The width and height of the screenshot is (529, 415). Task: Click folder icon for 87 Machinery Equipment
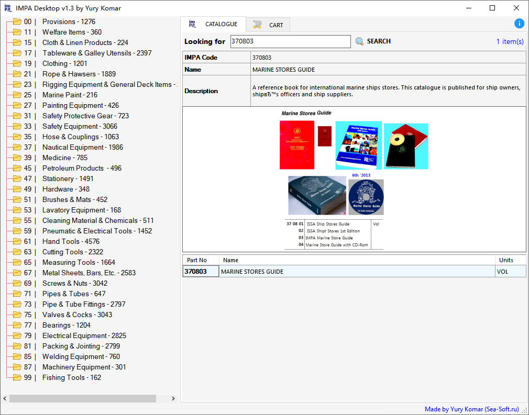coord(17,366)
